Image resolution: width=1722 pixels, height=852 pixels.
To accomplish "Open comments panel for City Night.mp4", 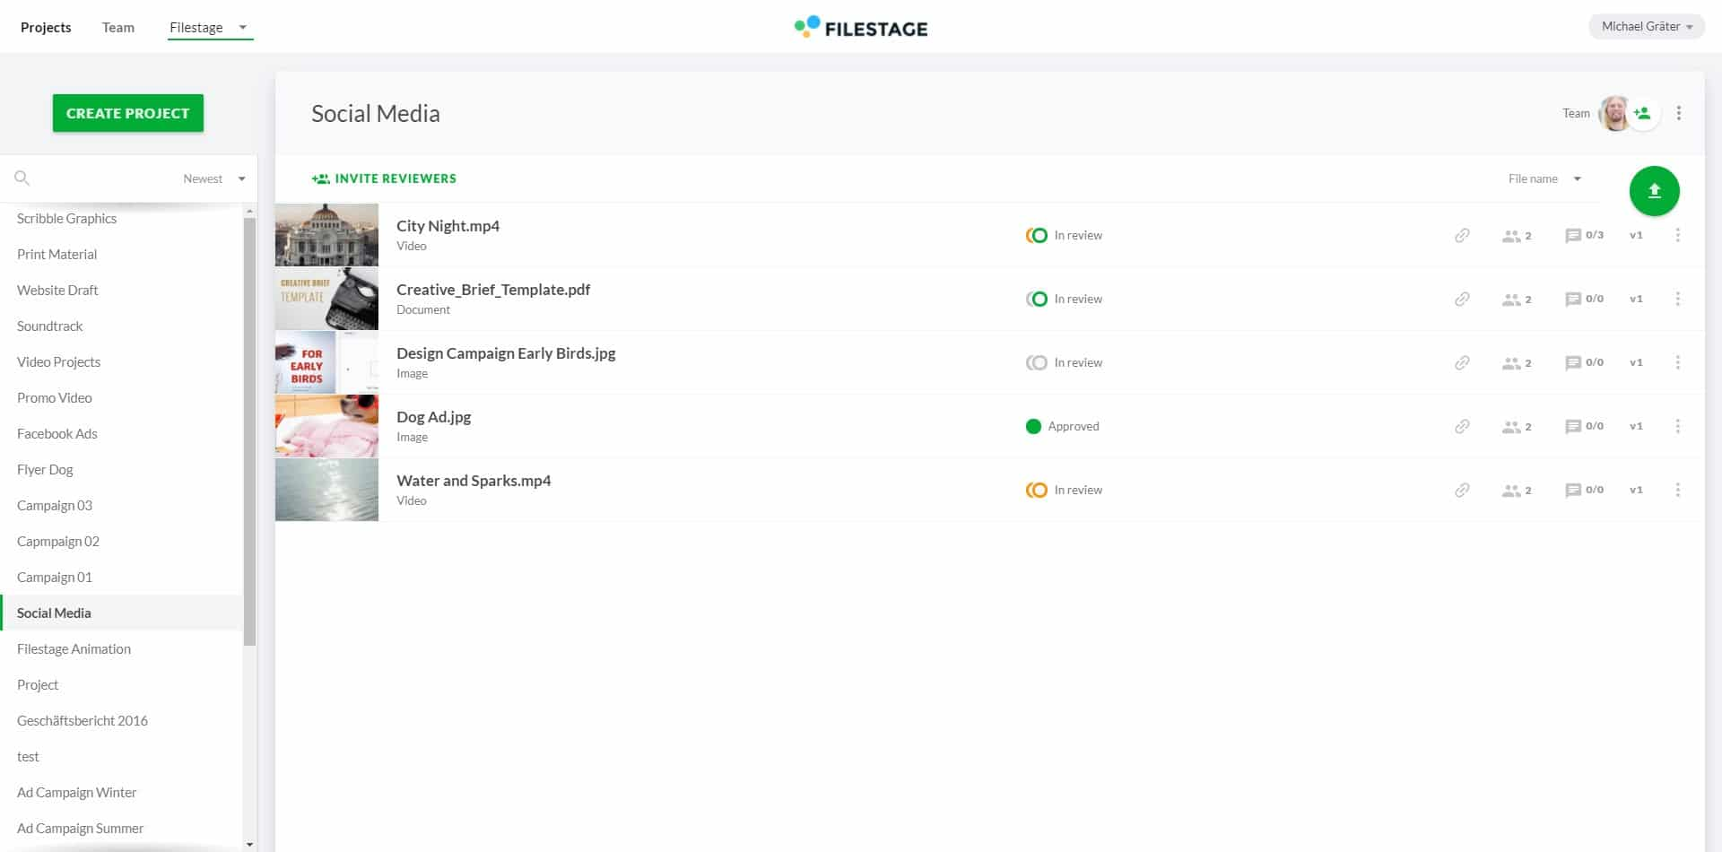I will point(1572,235).
